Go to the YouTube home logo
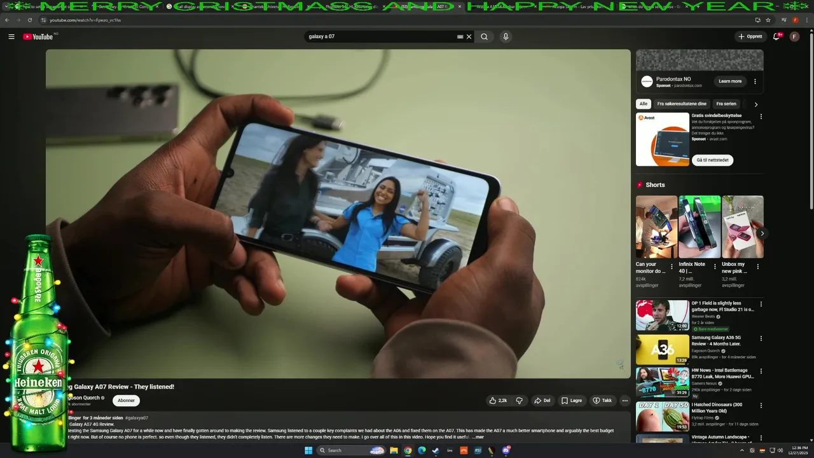 click(x=38, y=37)
